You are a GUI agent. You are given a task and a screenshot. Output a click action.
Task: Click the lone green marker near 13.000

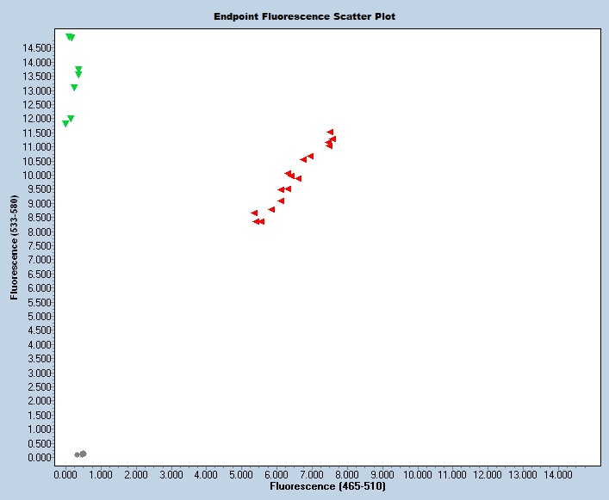tap(74, 88)
